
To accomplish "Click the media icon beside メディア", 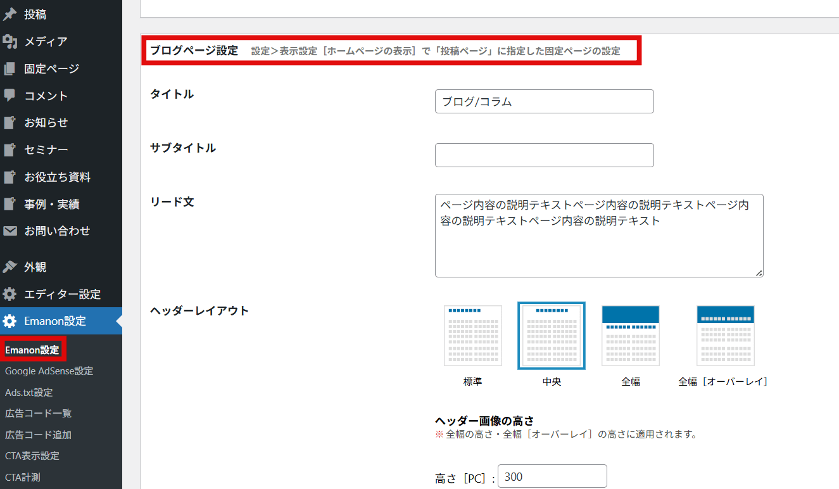I will click(x=9, y=42).
